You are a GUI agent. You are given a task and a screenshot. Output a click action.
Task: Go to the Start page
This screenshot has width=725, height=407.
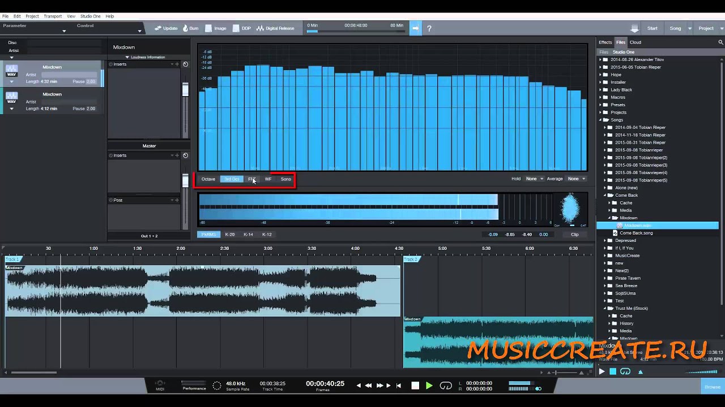(x=652, y=28)
